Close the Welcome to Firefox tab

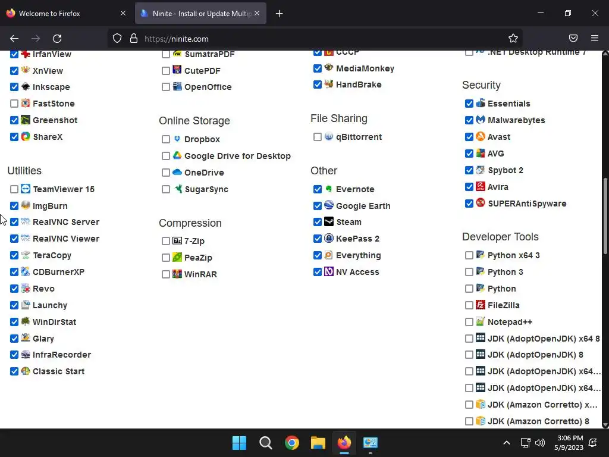pos(123,13)
